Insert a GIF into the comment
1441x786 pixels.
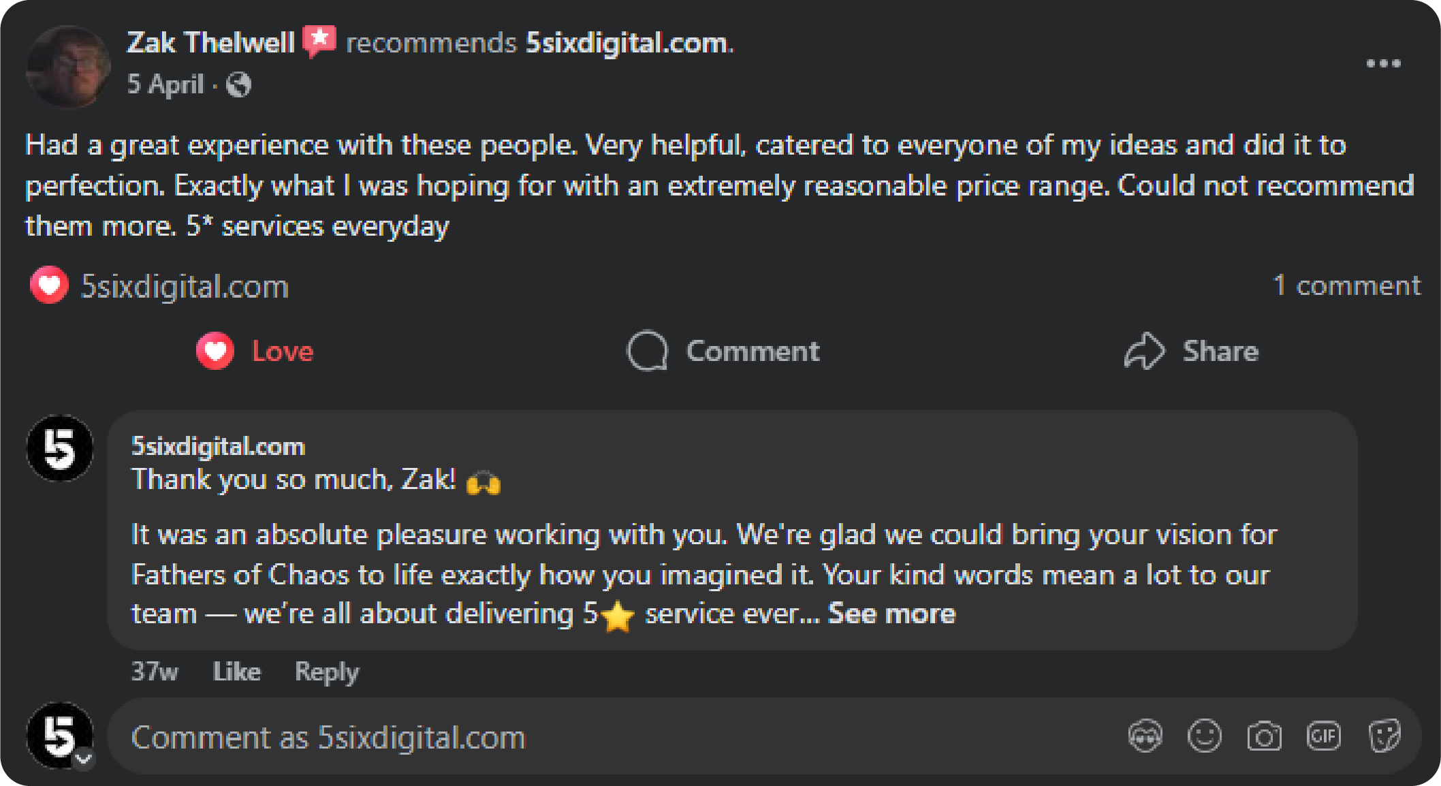(1323, 736)
